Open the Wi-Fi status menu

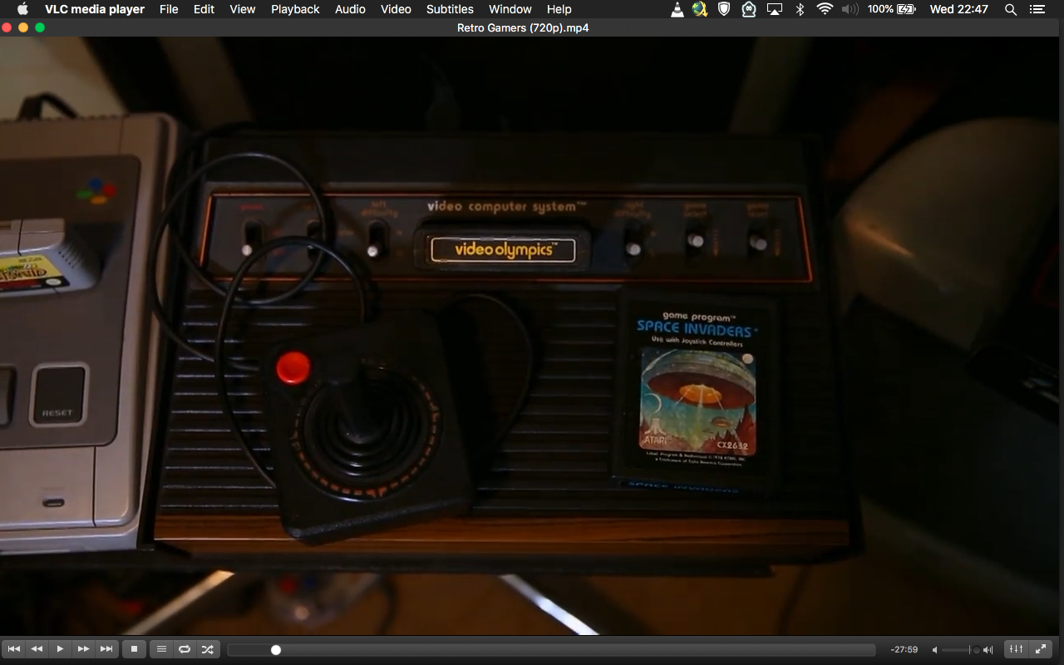[825, 9]
